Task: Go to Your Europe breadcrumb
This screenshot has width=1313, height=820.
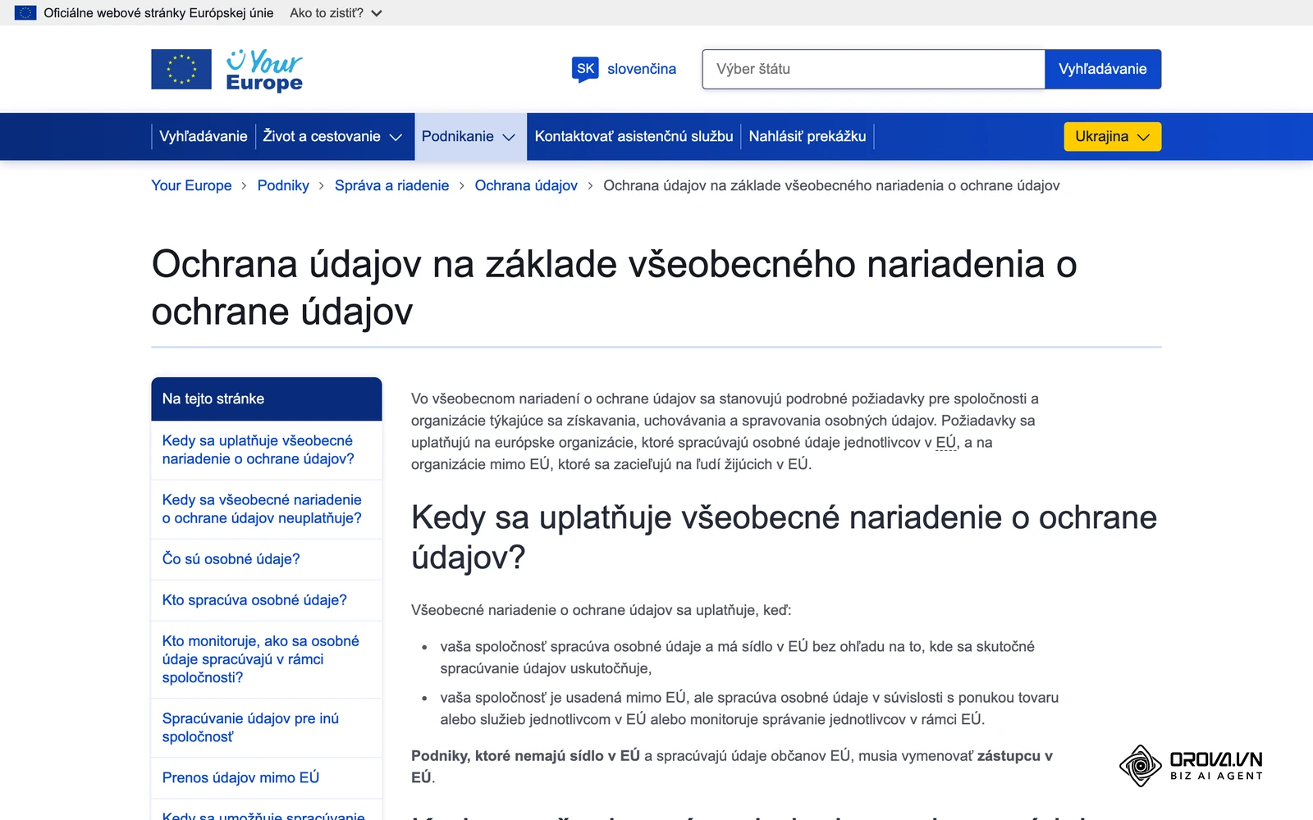Action: (191, 185)
